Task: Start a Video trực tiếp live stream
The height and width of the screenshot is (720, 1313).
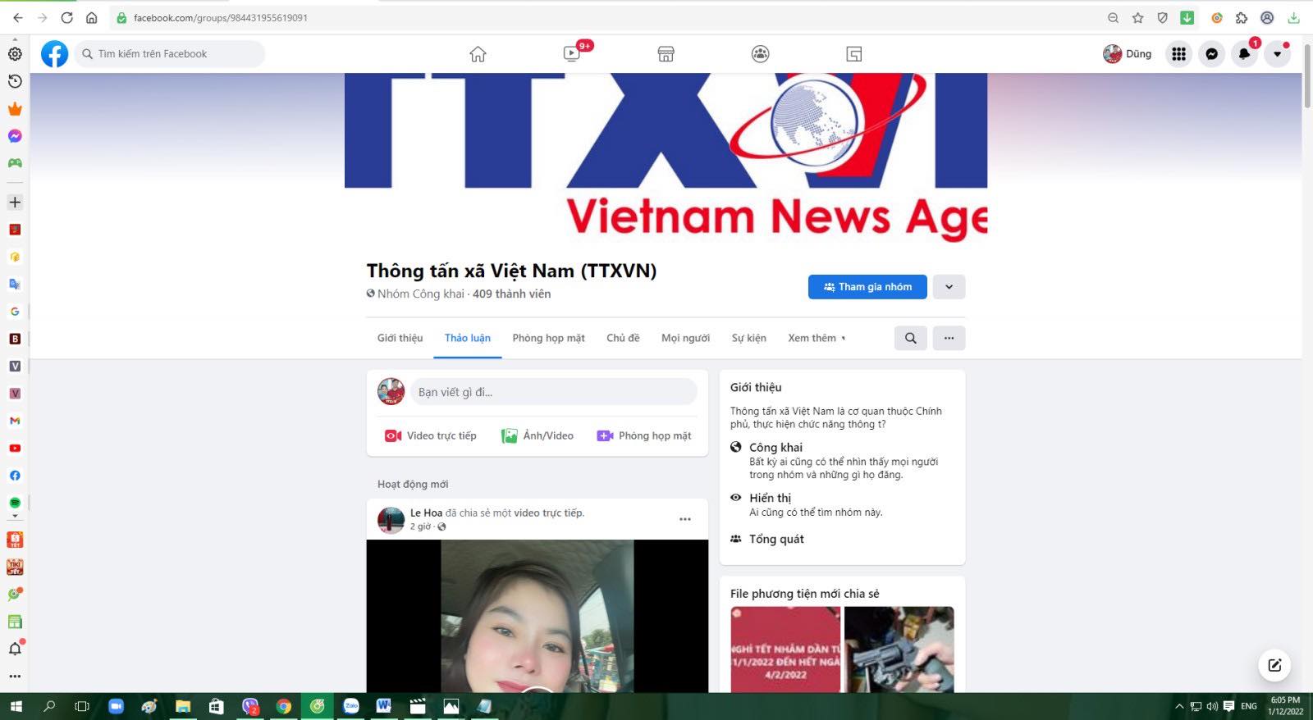Action: click(431, 435)
